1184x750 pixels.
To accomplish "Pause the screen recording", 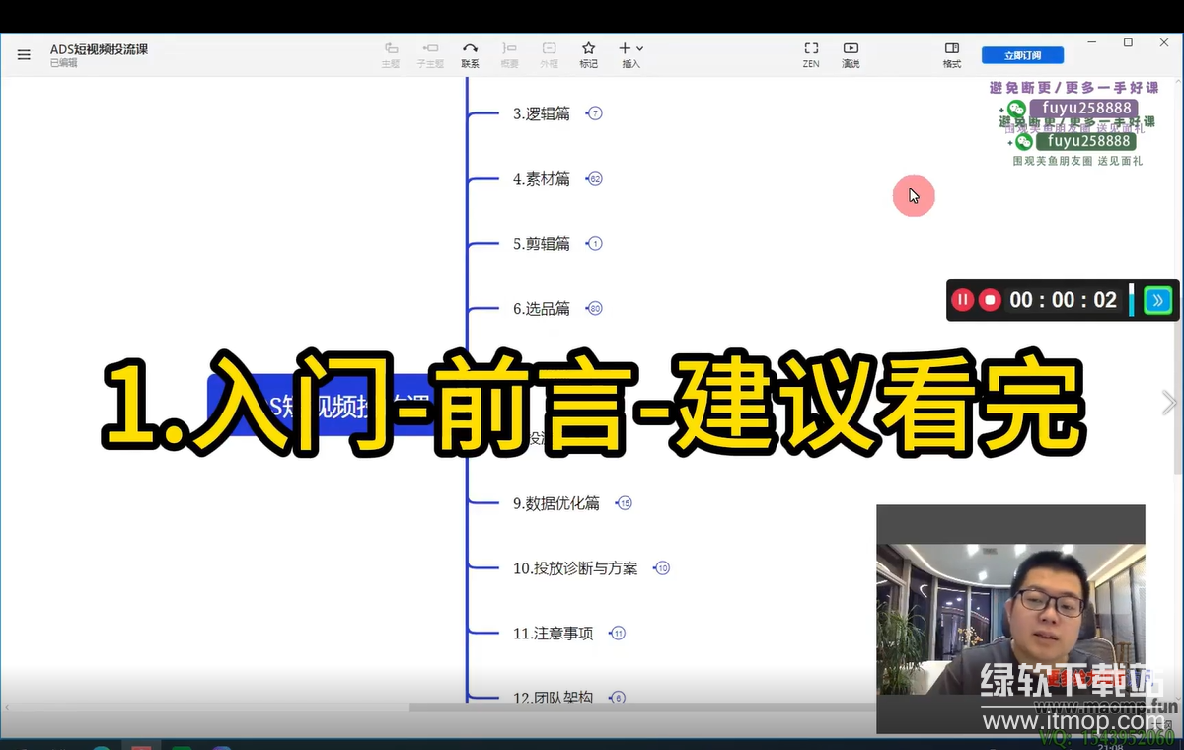I will [x=962, y=300].
